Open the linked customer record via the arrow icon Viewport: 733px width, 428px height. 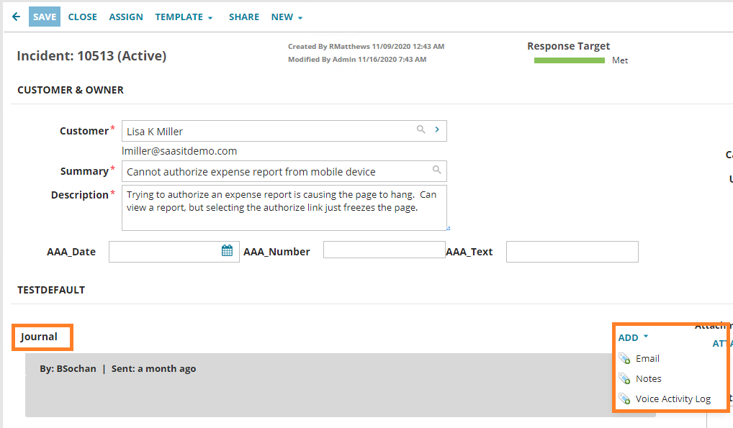coord(438,130)
